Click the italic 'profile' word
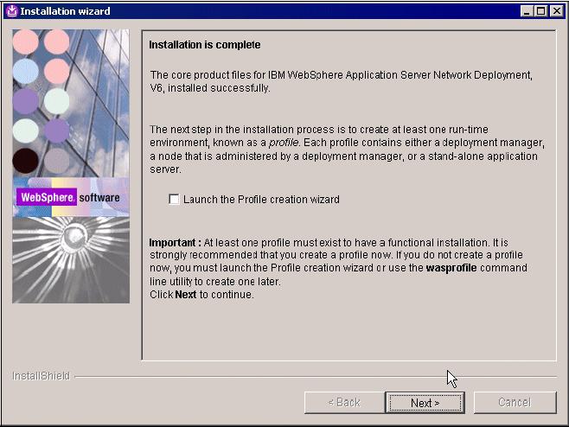569x427 pixels. tap(284, 143)
